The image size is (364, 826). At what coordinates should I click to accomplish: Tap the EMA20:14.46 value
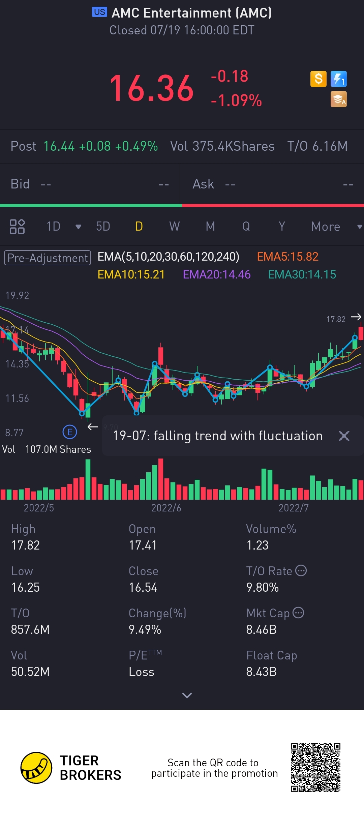coord(217,275)
